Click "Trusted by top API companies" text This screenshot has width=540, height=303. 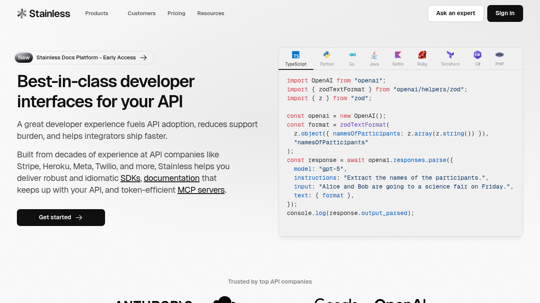(270, 282)
